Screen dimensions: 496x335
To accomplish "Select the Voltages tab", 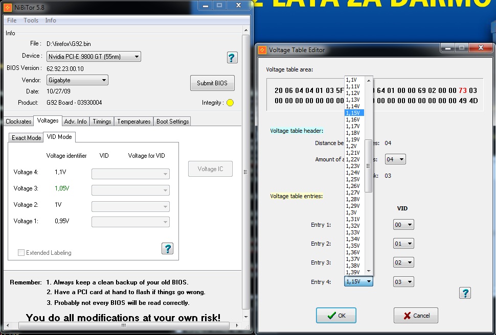I will [48, 121].
